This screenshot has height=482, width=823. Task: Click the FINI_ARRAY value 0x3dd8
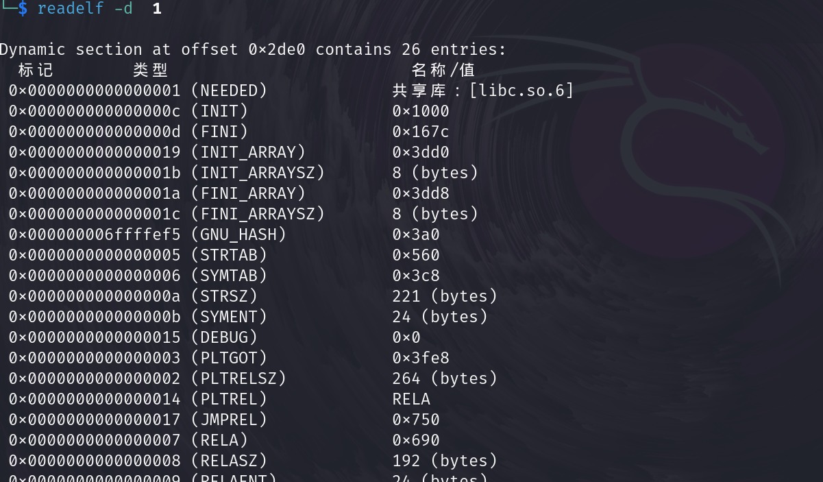420,193
